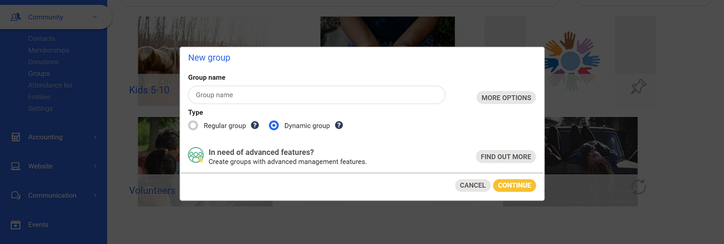Screen dimensions: 724x244
Task: Open Contacts in the Community submenu
Action: 42,38
